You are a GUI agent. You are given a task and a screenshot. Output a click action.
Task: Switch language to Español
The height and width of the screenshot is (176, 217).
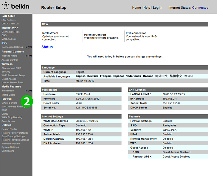pyautogui.click(x=118, y=76)
